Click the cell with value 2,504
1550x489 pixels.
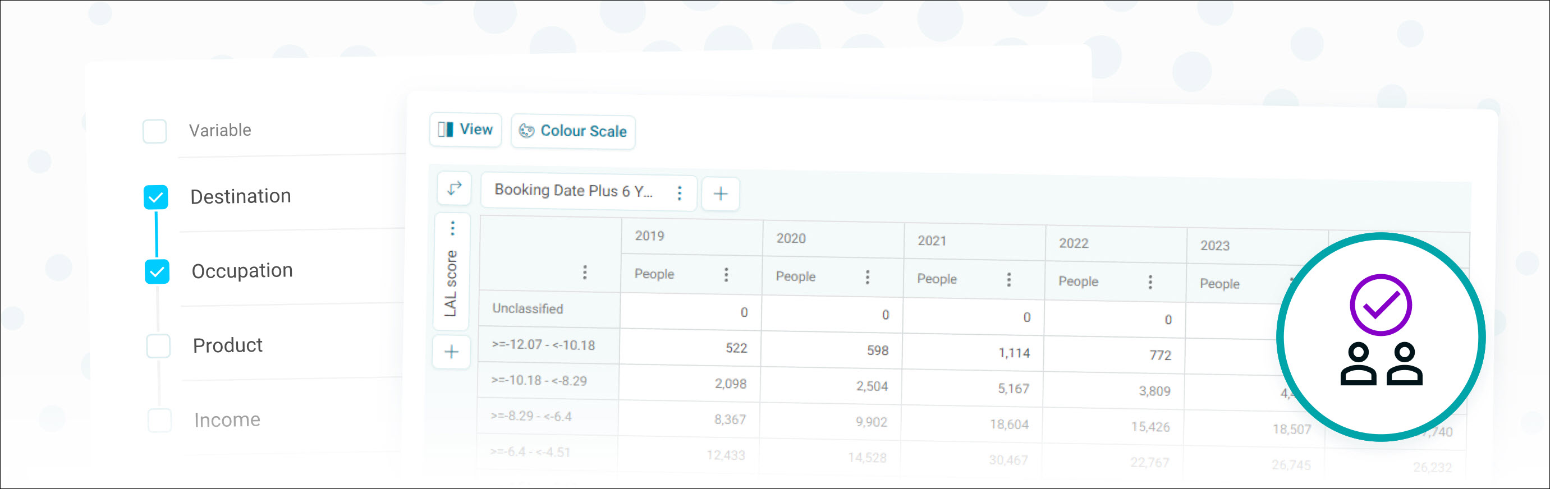(831, 386)
